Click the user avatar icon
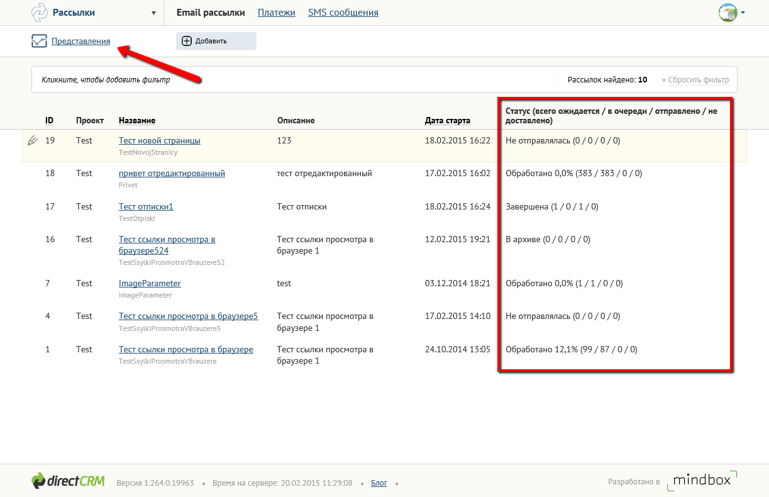This screenshot has width=769, height=497. 728,13
